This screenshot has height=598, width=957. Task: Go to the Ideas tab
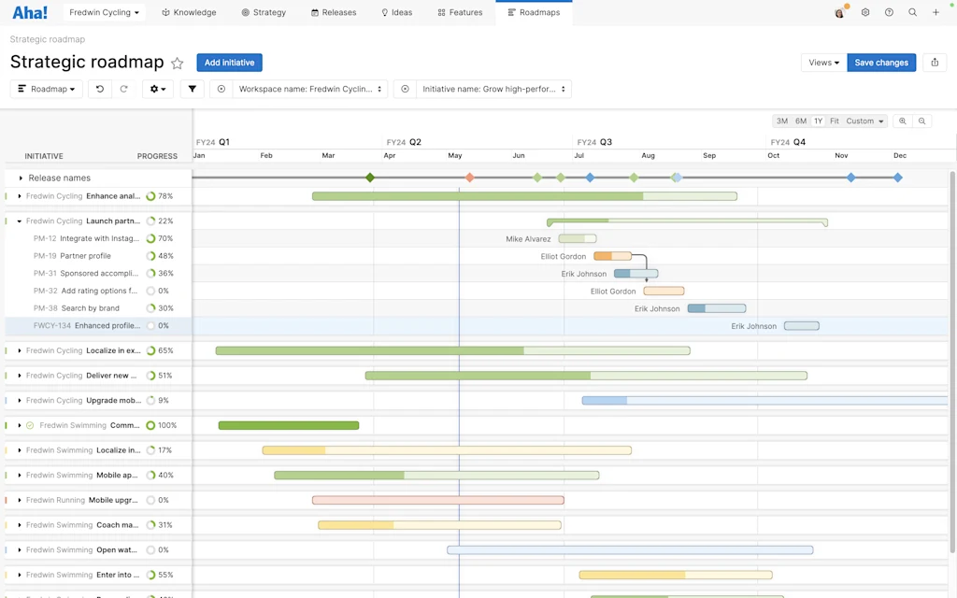point(396,12)
